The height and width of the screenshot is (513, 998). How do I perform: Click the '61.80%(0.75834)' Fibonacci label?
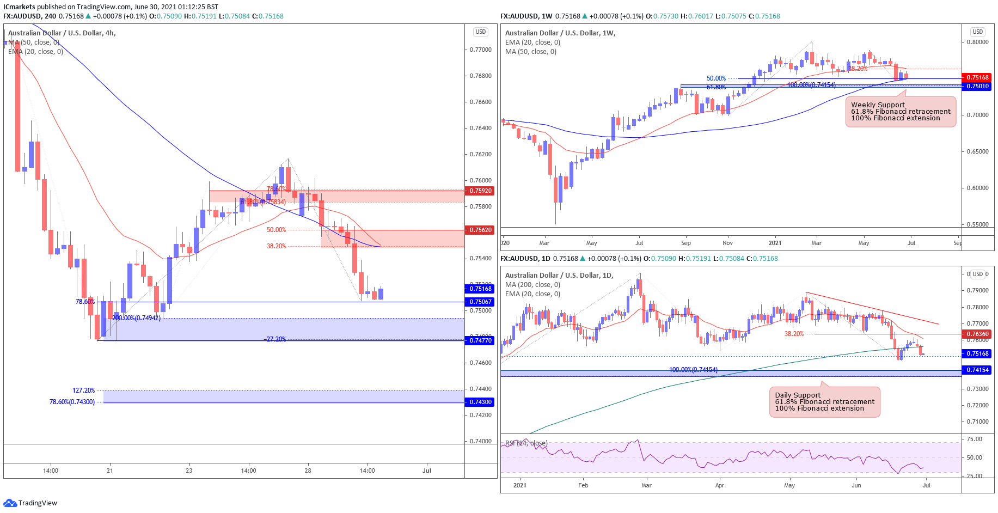pyautogui.click(x=263, y=202)
